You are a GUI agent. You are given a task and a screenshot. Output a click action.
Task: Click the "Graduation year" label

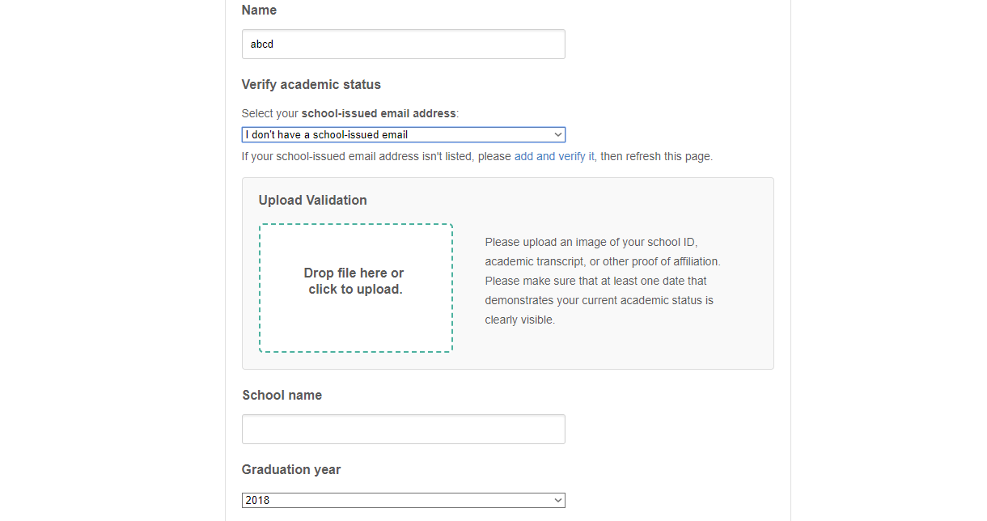[291, 470]
